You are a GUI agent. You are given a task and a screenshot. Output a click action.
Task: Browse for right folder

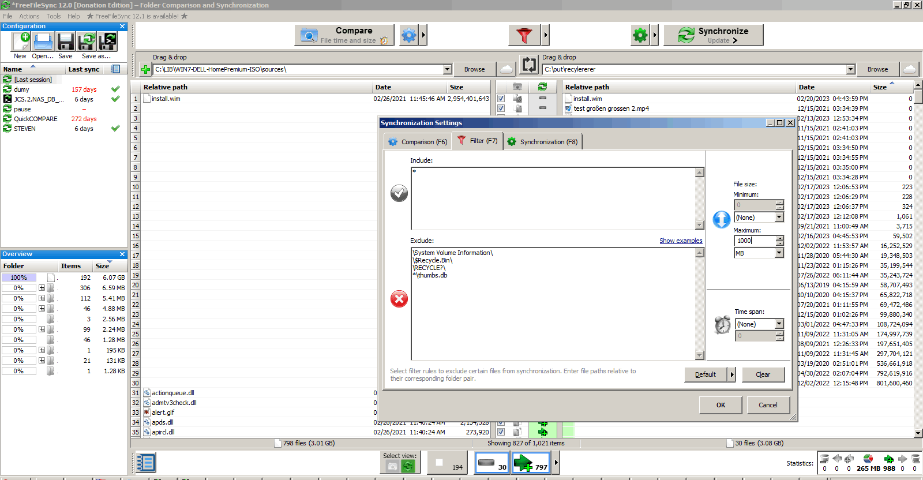[x=877, y=69]
